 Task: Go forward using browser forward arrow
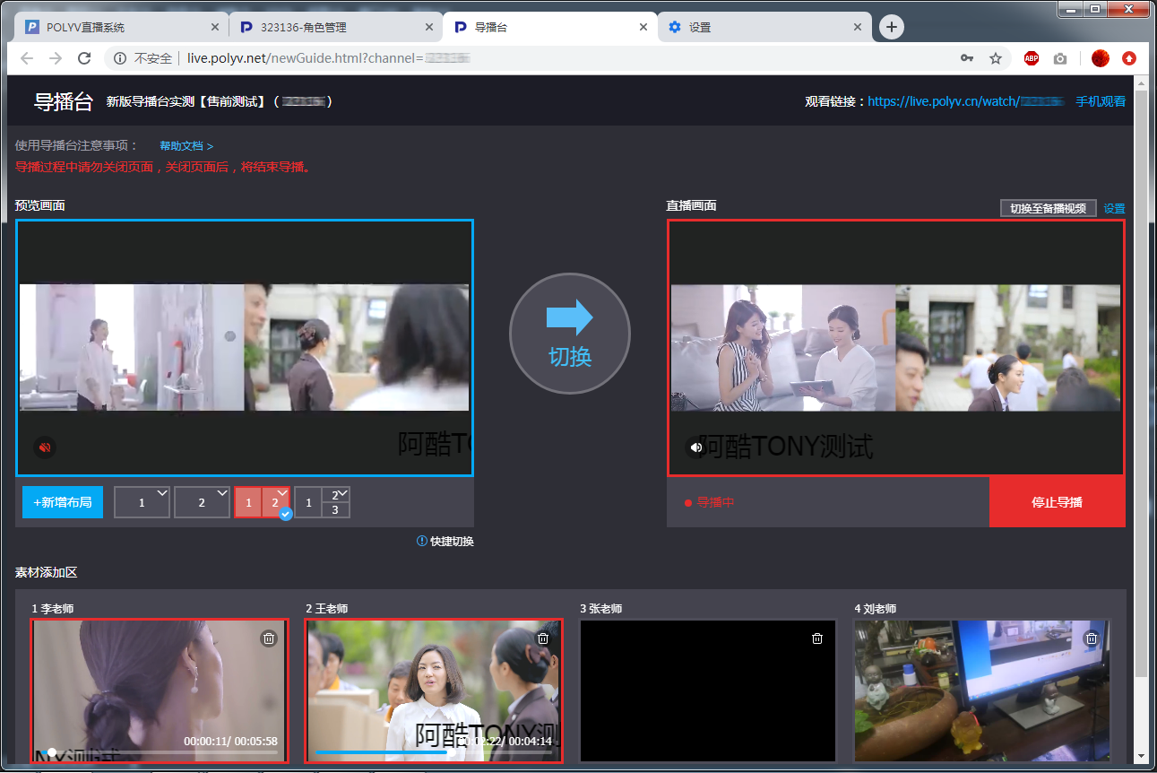pyautogui.click(x=56, y=58)
